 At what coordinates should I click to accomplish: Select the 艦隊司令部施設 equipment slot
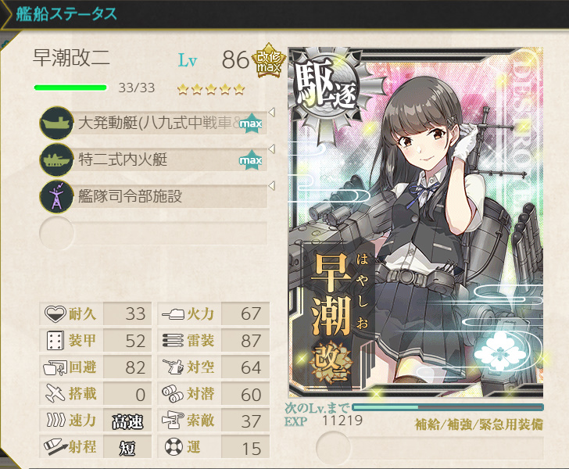pyautogui.click(x=153, y=196)
